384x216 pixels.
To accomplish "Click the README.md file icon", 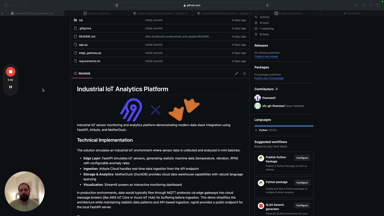I will coord(75,37).
